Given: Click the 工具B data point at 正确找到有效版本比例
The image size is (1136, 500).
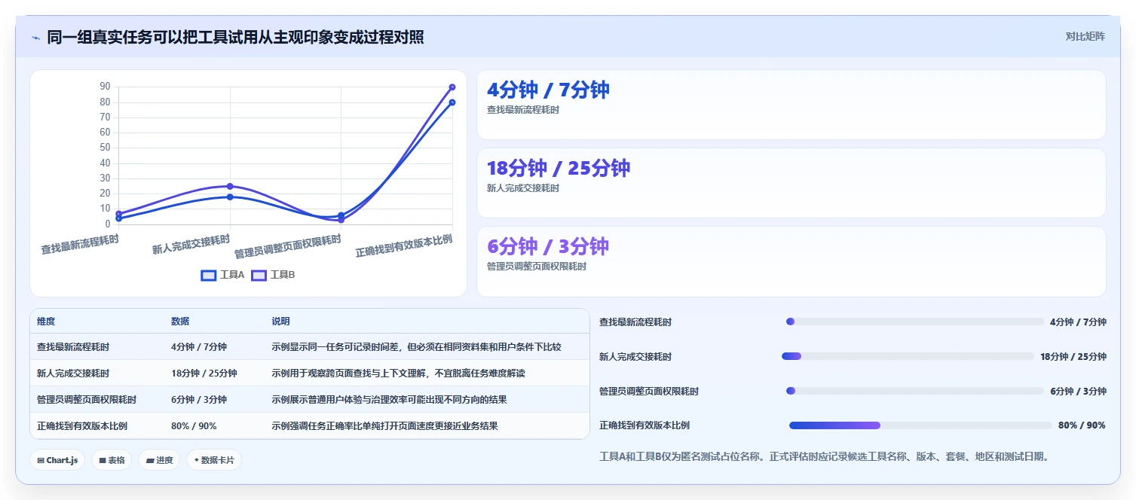Looking at the screenshot, I should (x=452, y=87).
